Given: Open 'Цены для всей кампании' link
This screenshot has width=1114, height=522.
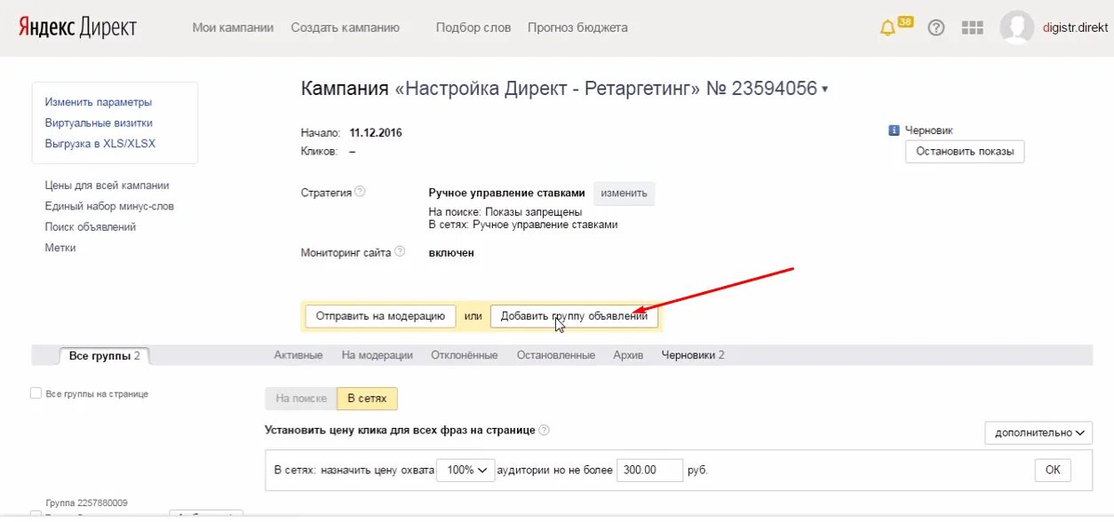Looking at the screenshot, I should click(x=107, y=186).
